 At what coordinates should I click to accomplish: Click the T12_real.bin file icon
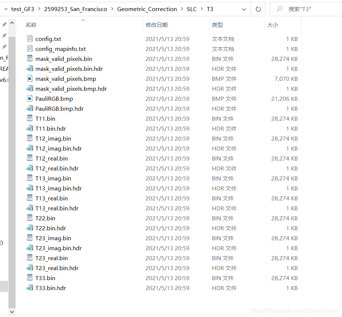point(30,158)
